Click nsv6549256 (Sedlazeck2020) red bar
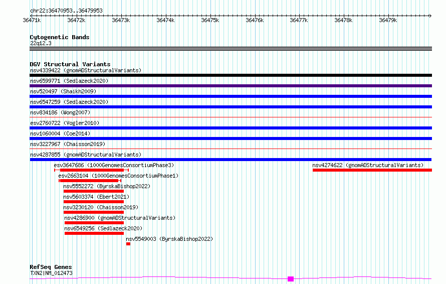Viewport: 446px width, 284px height. coord(94,233)
